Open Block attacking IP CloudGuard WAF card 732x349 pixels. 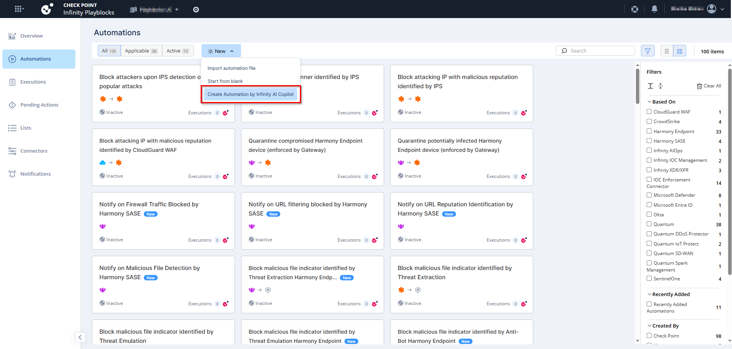tap(163, 158)
